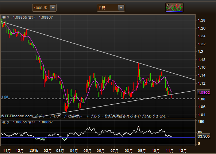Viewport: 216px width, 154px height.
Task: Select the 03月 marker on the time axis
Action: click(x=60, y=151)
